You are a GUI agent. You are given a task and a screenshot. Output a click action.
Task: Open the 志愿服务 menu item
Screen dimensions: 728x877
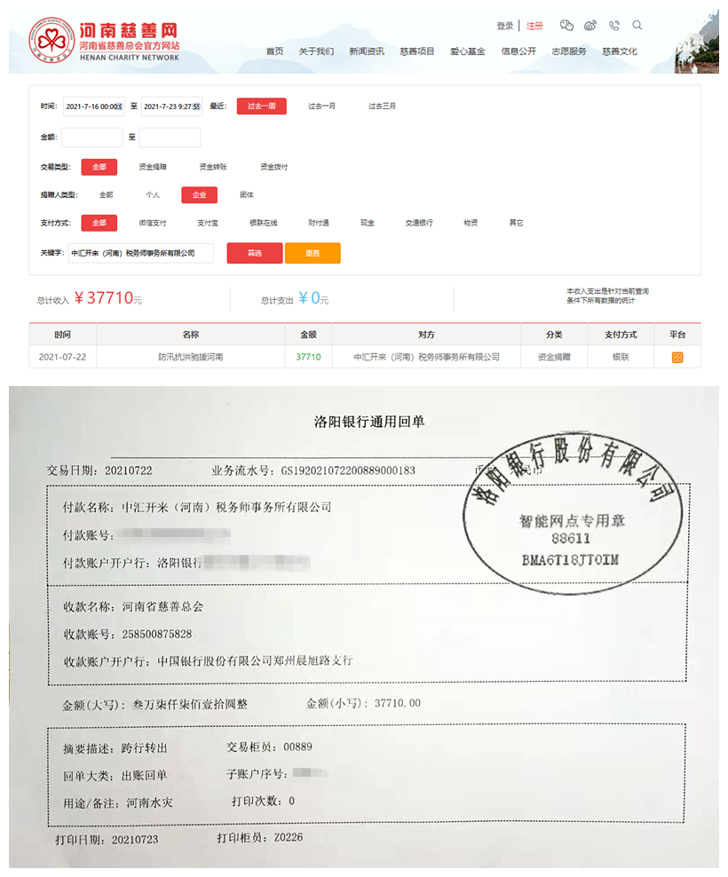point(569,51)
